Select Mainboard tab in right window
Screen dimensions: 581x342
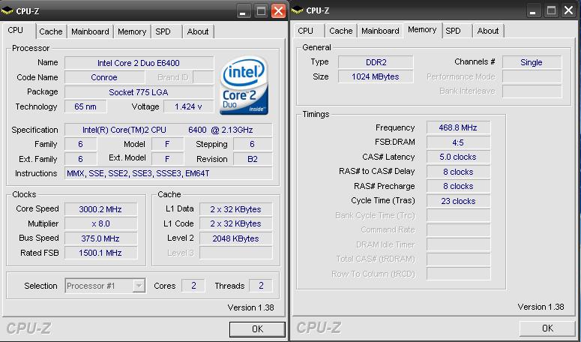pyautogui.click(x=380, y=31)
